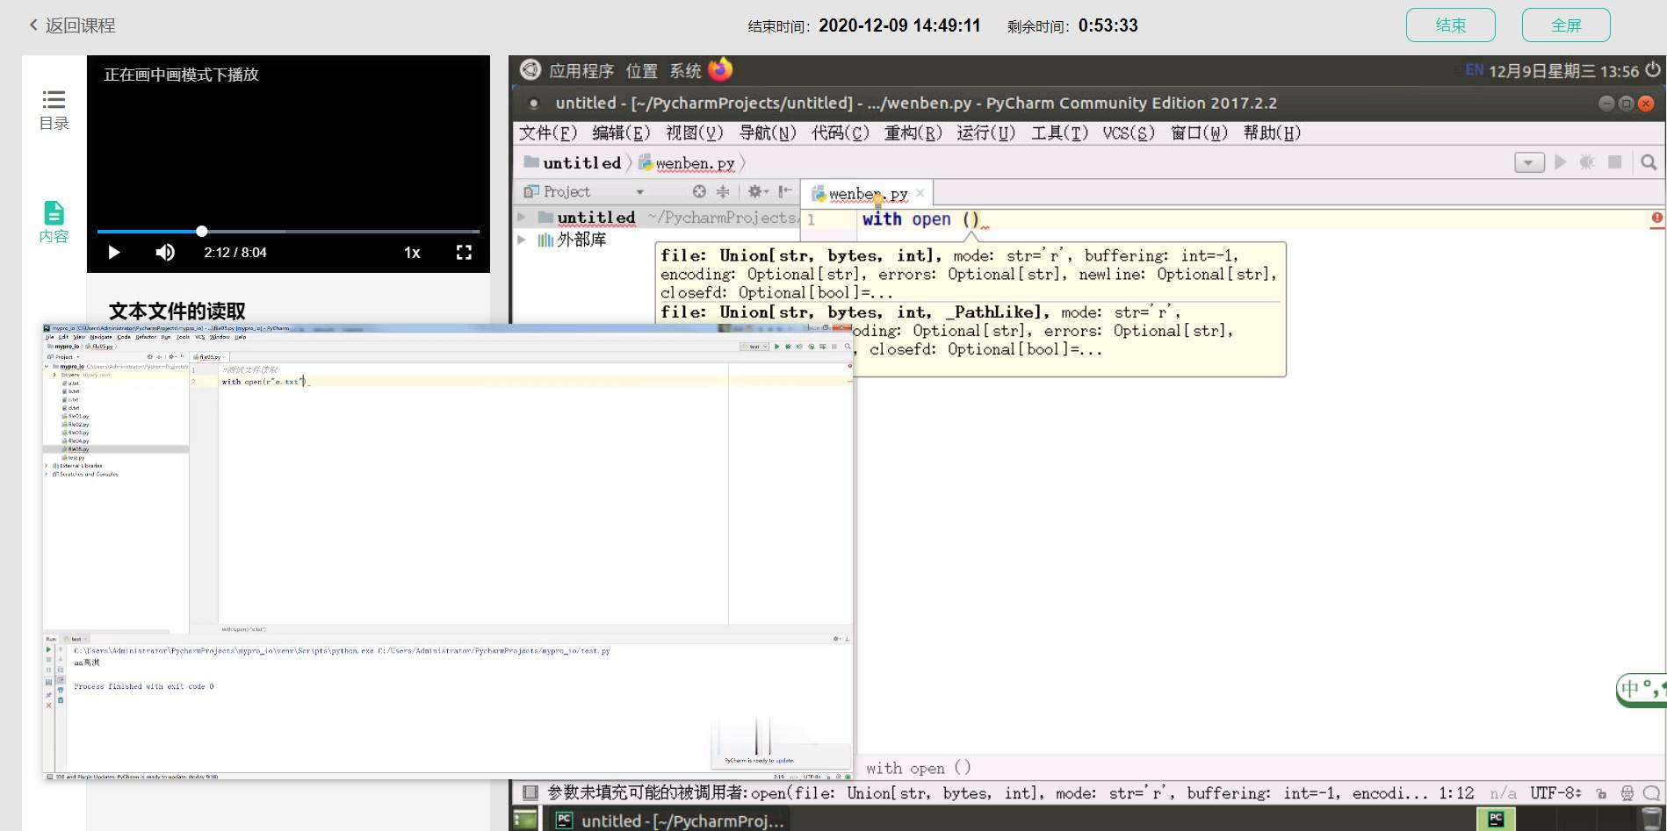
Task: Open the 运行(U) menu
Action: coord(986,133)
